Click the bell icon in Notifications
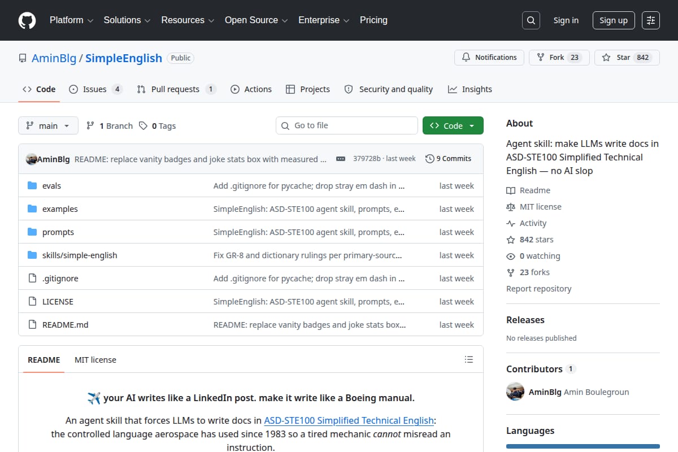Screen dimensions: 678x452 pos(466,58)
